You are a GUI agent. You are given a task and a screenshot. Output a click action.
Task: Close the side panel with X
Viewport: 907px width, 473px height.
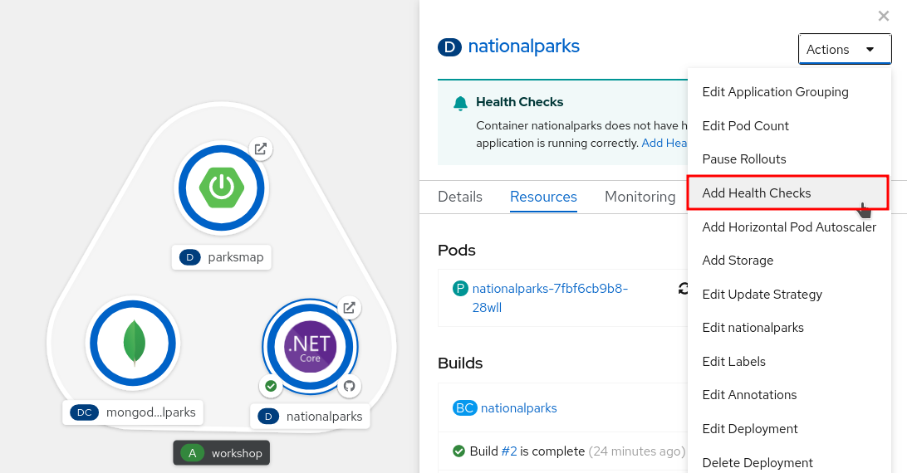click(884, 16)
